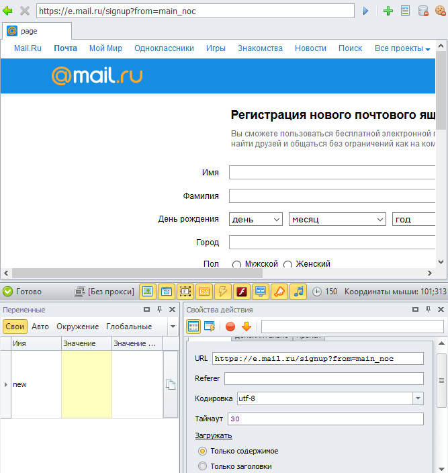Click the orange down arrow icon
The height and width of the screenshot is (473, 448).
[247, 327]
